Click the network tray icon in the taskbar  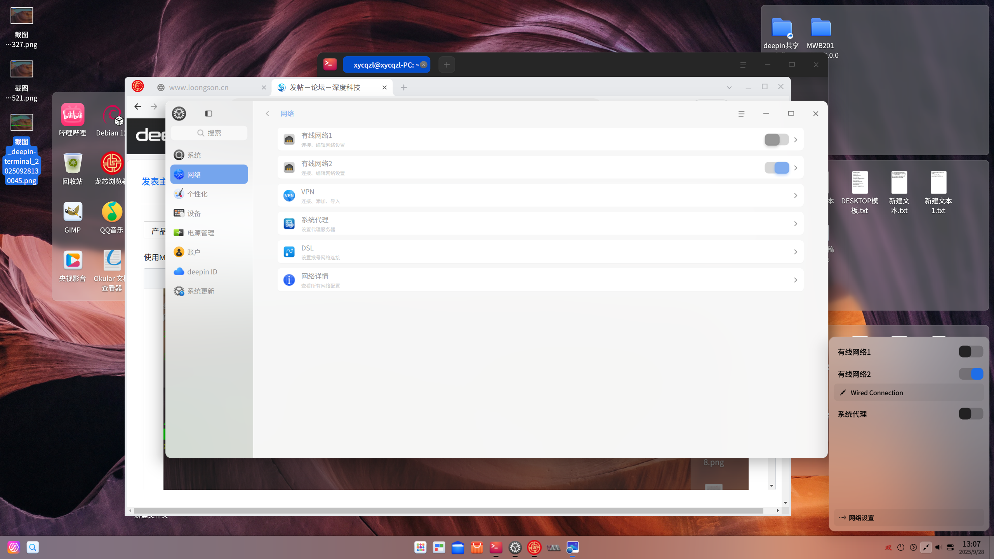pos(926,547)
